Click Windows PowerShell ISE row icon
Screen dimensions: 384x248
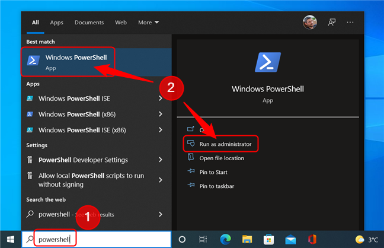[x=30, y=98]
